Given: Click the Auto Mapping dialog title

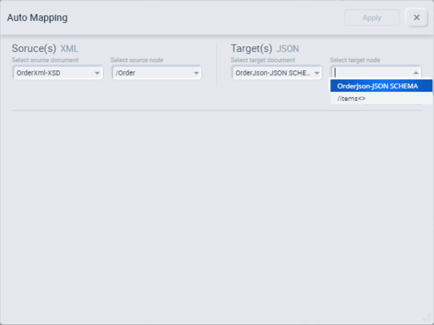Looking at the screenshot, I should coord(37,18).
